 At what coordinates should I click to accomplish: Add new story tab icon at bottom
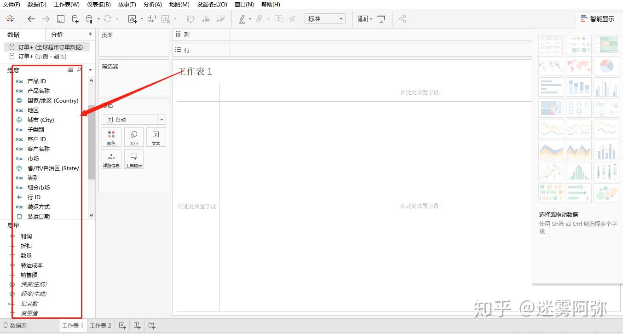click(152, 326)
